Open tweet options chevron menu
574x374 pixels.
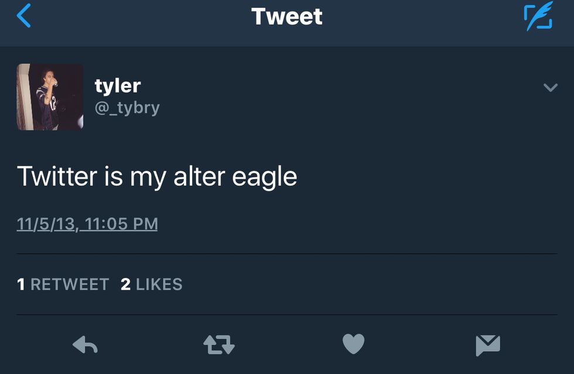pyautogui.click(x=550, y=88)
